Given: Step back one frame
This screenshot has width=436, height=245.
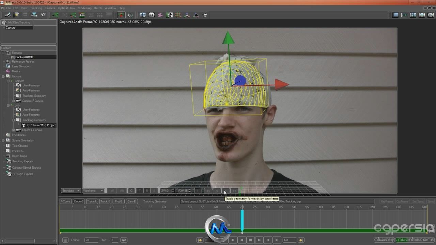Looking at the screenshot, I should point(233,240).
